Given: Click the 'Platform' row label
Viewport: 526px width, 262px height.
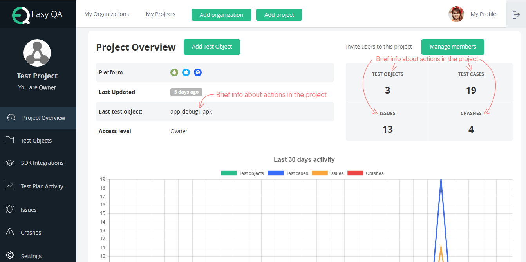Looking at the screenshot, I should pyautogui.click(x=111, y=72).
